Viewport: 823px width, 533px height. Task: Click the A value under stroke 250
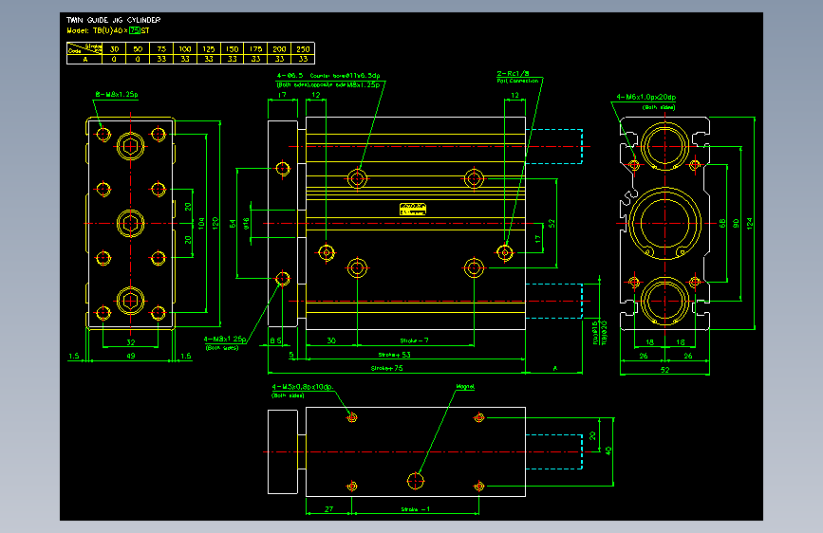pyautogui.click(x=303, y=60)
